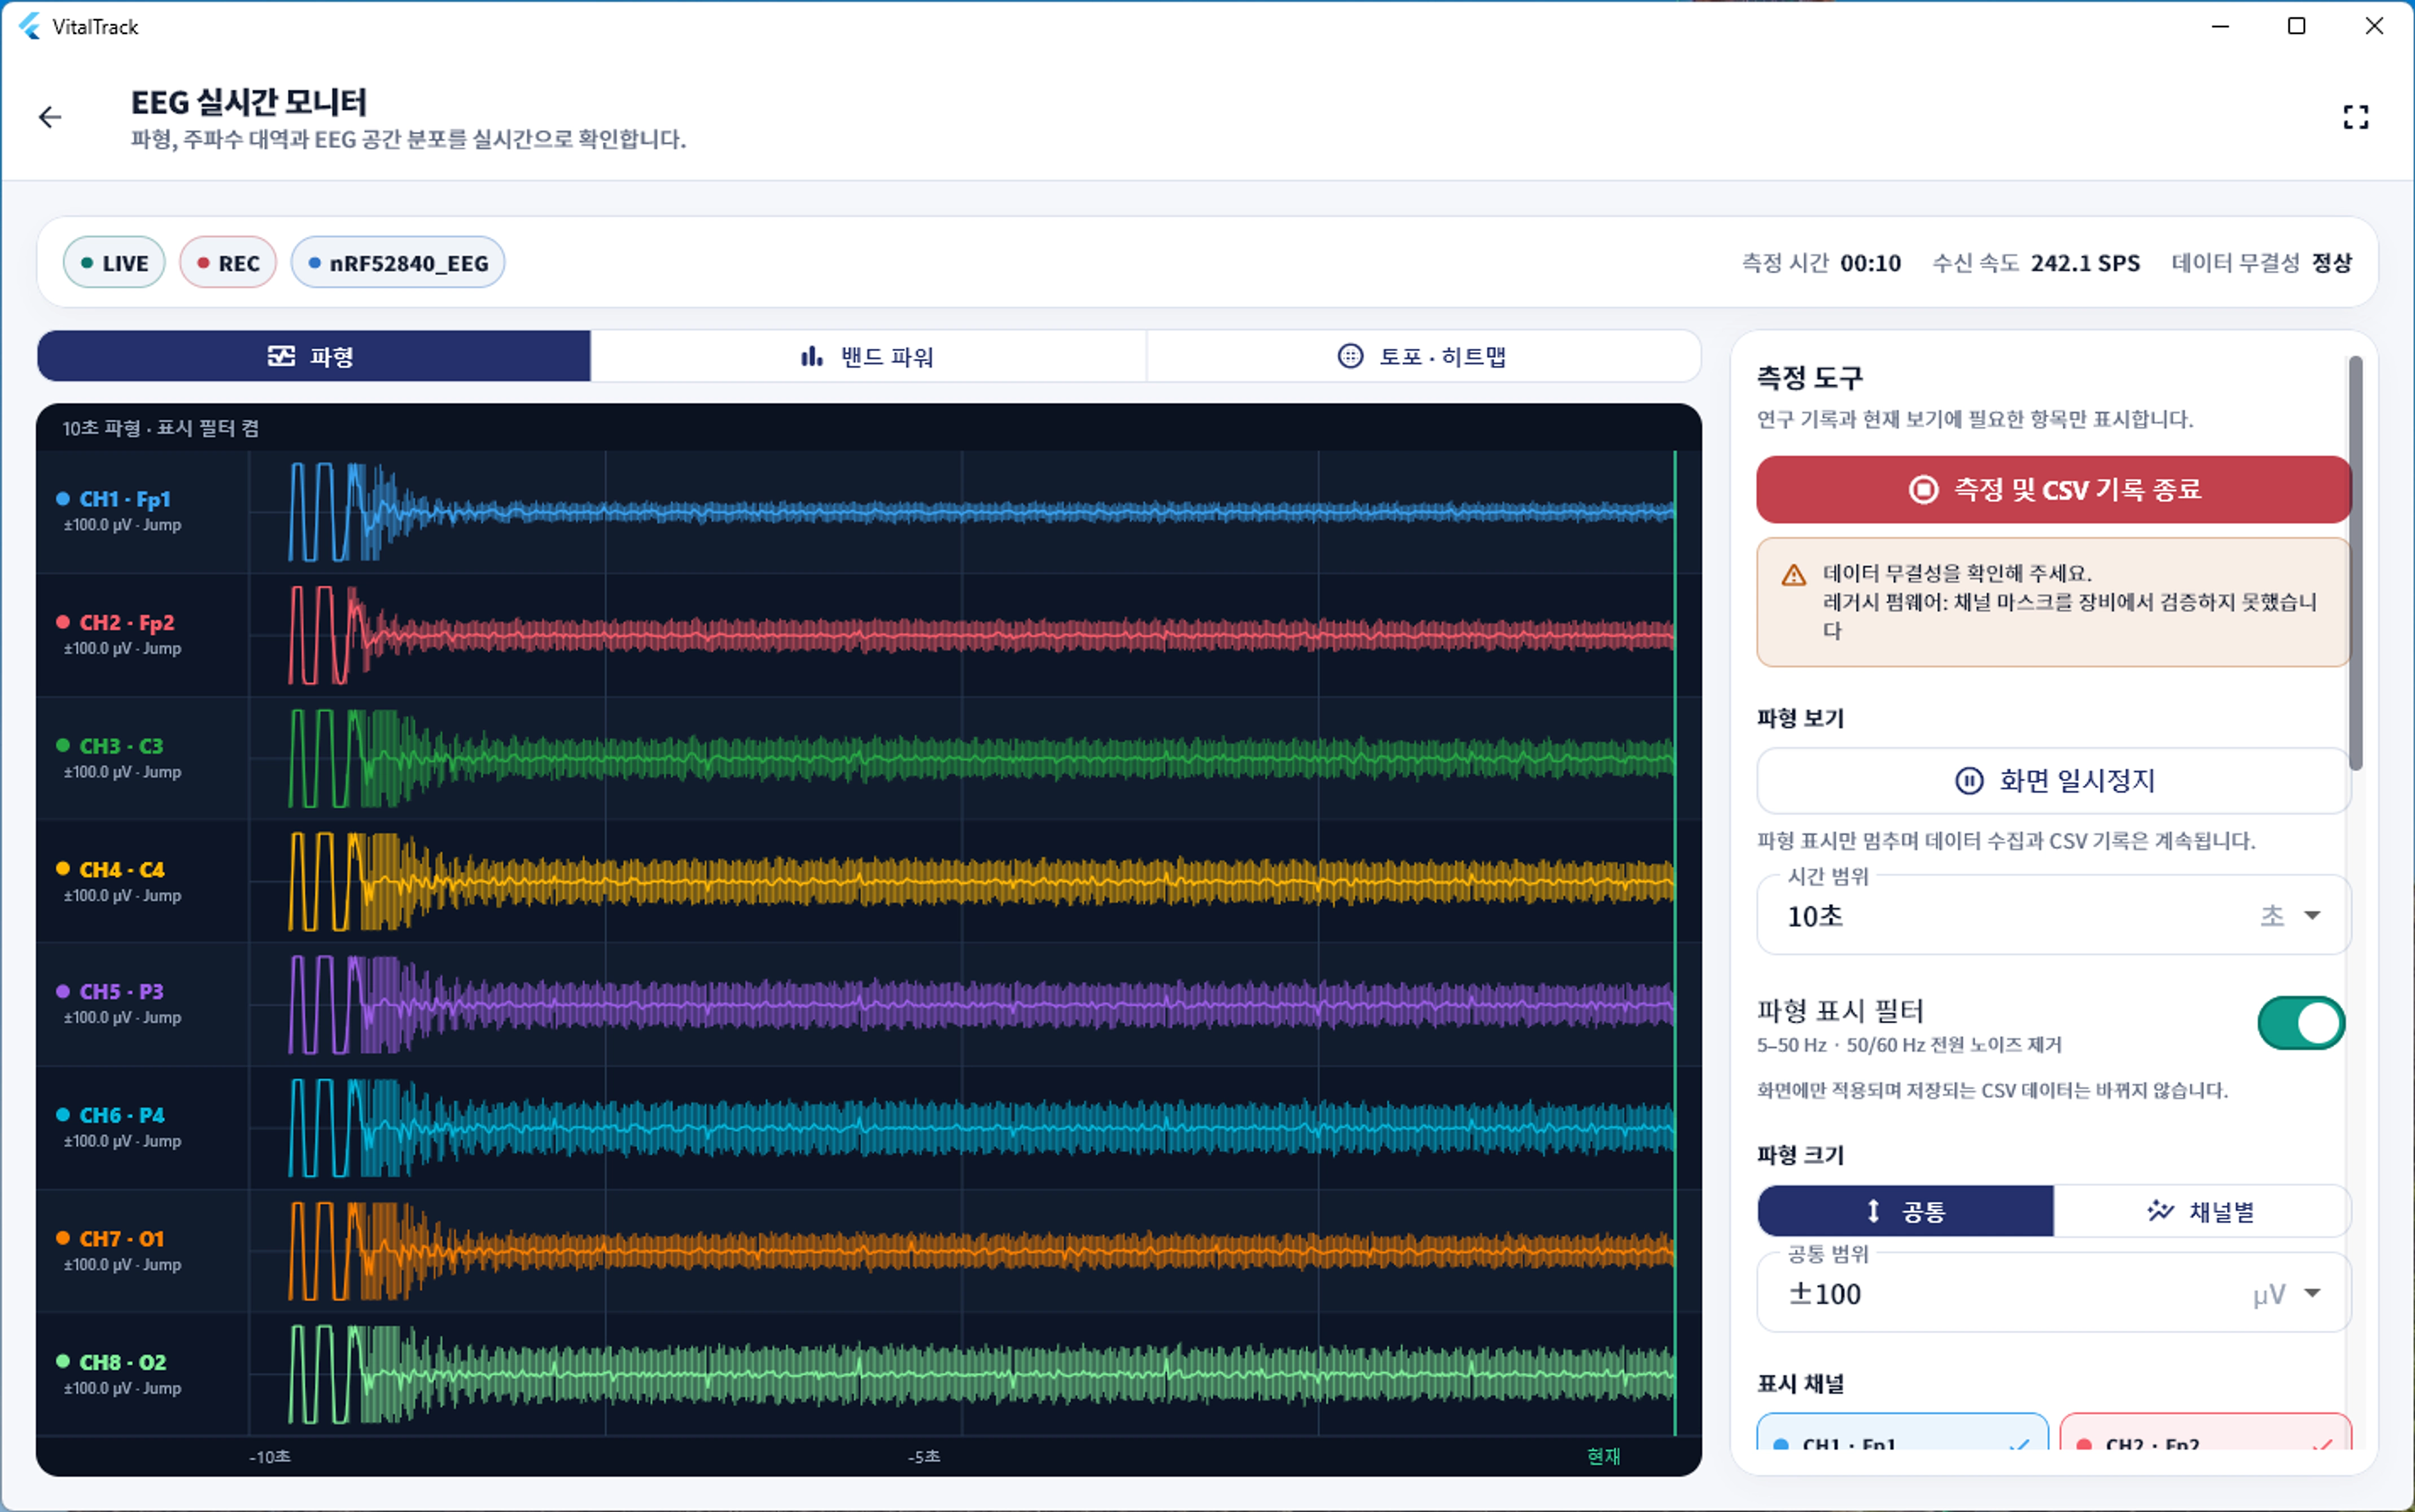Click the arrow of 시간 범위 dropdown

click(2312, 915)
